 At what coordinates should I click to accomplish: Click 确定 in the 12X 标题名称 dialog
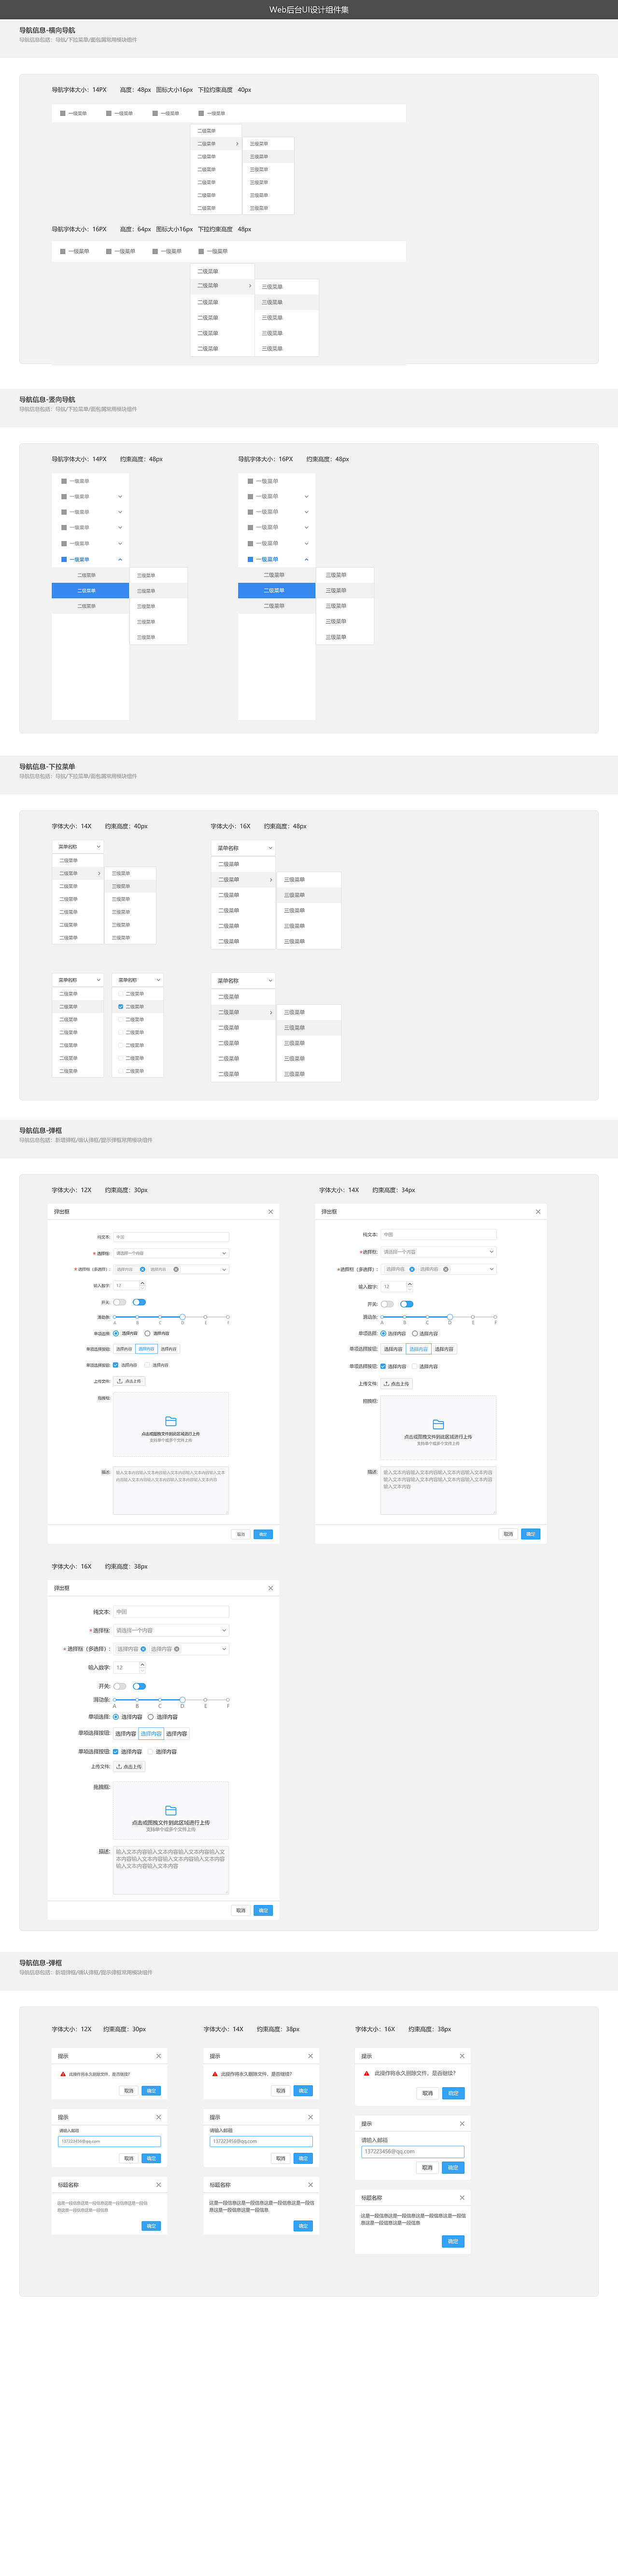(151, 2225)
